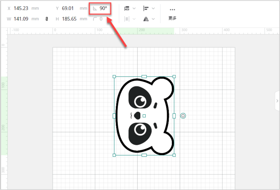Click the flip mirror icon
Viewport: 280px width, 190px height.
click(146, 19)
